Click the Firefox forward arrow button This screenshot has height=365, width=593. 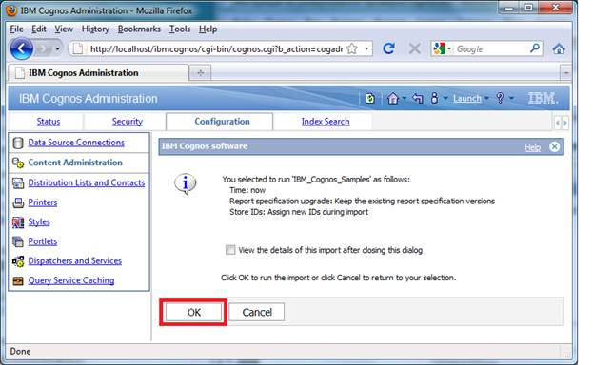coord(43,48)
